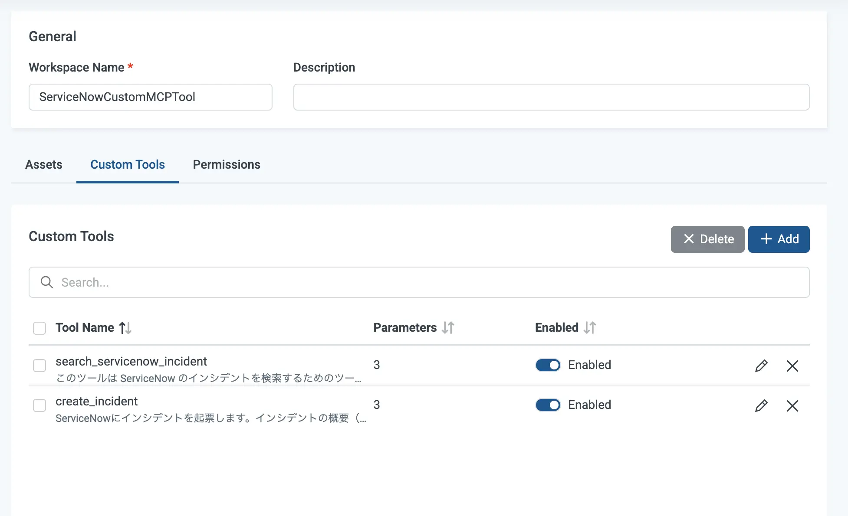Click into the Description field
The height and width of the screenshot is (516, 848).
click(x=551, y=97)
